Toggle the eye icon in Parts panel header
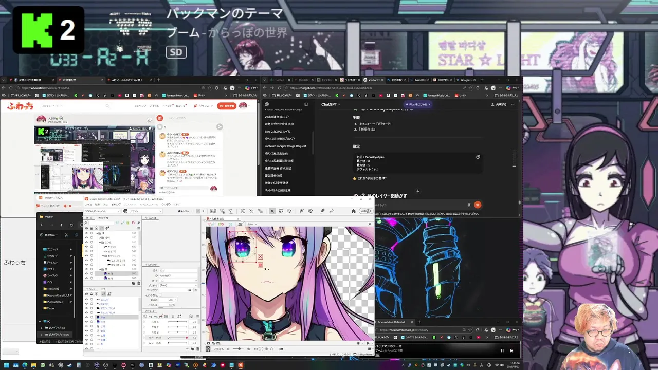Screen dimensions: 658x370 pos(86,228)
